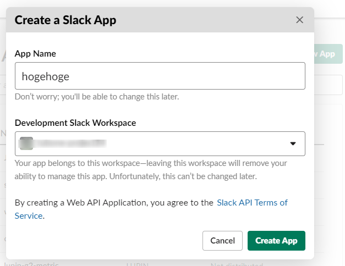Screen dimensions: 345x266
Task: Close the Create a Slack App dialog
Action: pyautogui.click(x=299, y=20)
